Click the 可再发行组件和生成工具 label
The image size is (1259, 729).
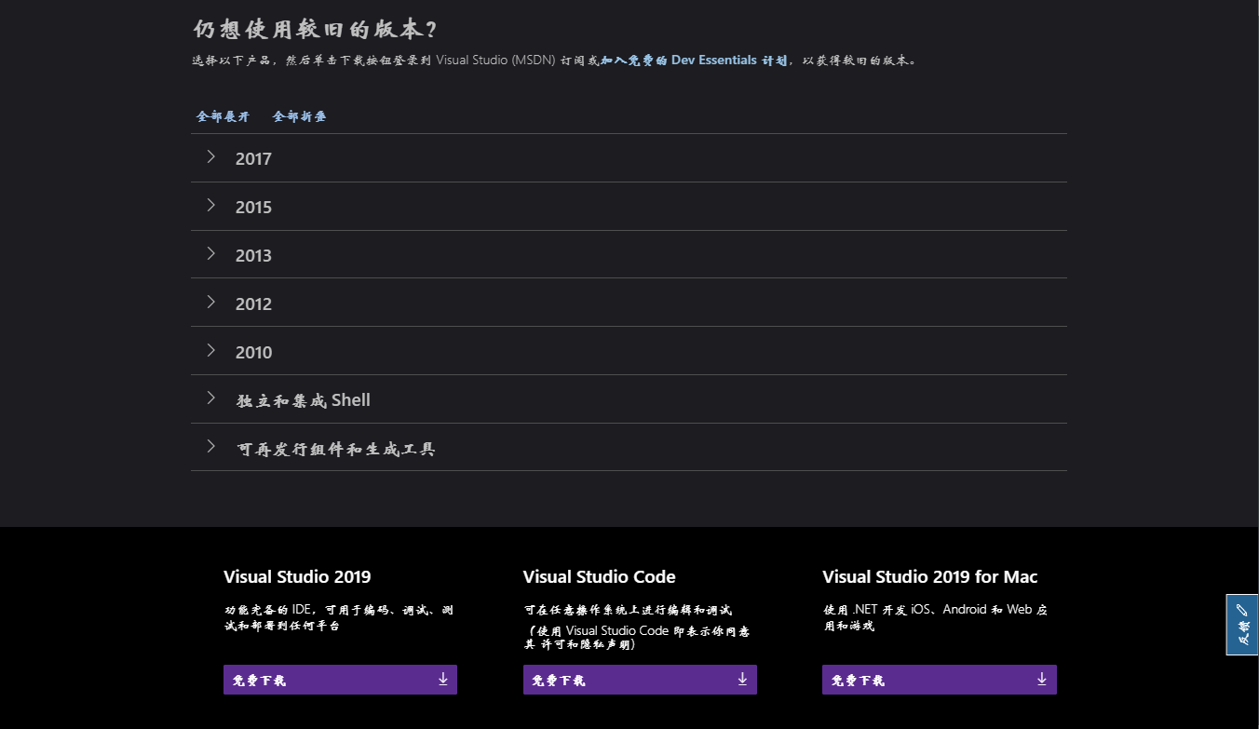(336, 449)
